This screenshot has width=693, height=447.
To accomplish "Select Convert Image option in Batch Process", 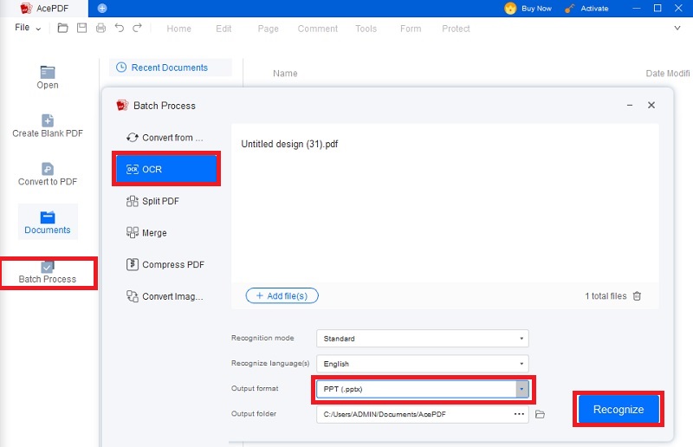I will tap(165, 296).
